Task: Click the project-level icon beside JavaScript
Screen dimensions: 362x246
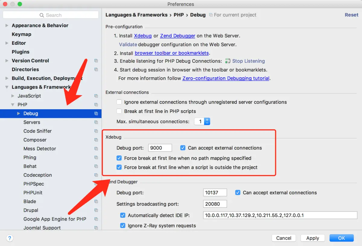Action: click(96, 96)
